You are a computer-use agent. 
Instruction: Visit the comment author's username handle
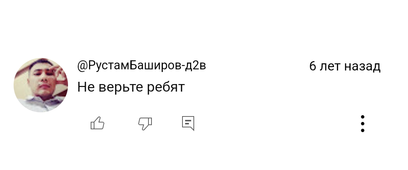click(142, 66)
